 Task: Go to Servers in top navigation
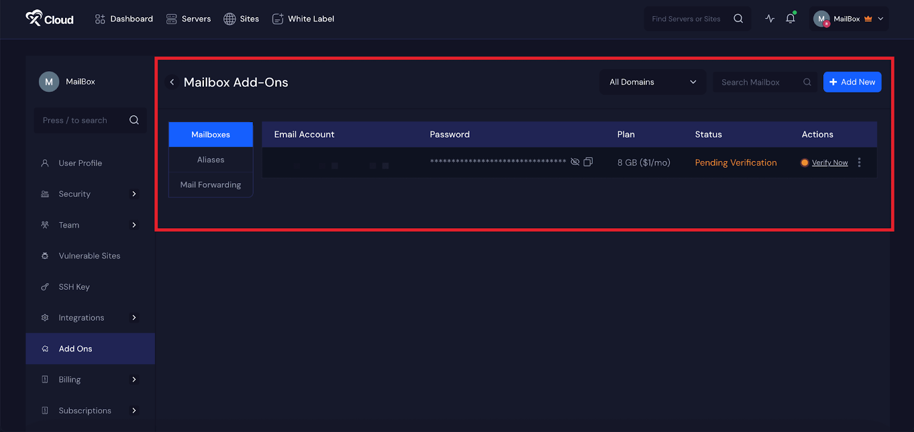189,19
